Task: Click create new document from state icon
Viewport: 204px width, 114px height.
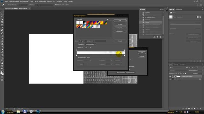Action: click(x=154, y=37)
